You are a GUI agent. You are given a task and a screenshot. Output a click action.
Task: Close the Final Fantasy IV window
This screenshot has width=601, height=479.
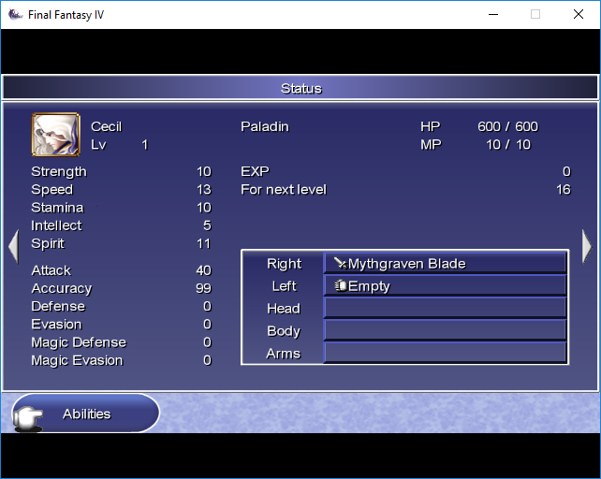[579, 15]
